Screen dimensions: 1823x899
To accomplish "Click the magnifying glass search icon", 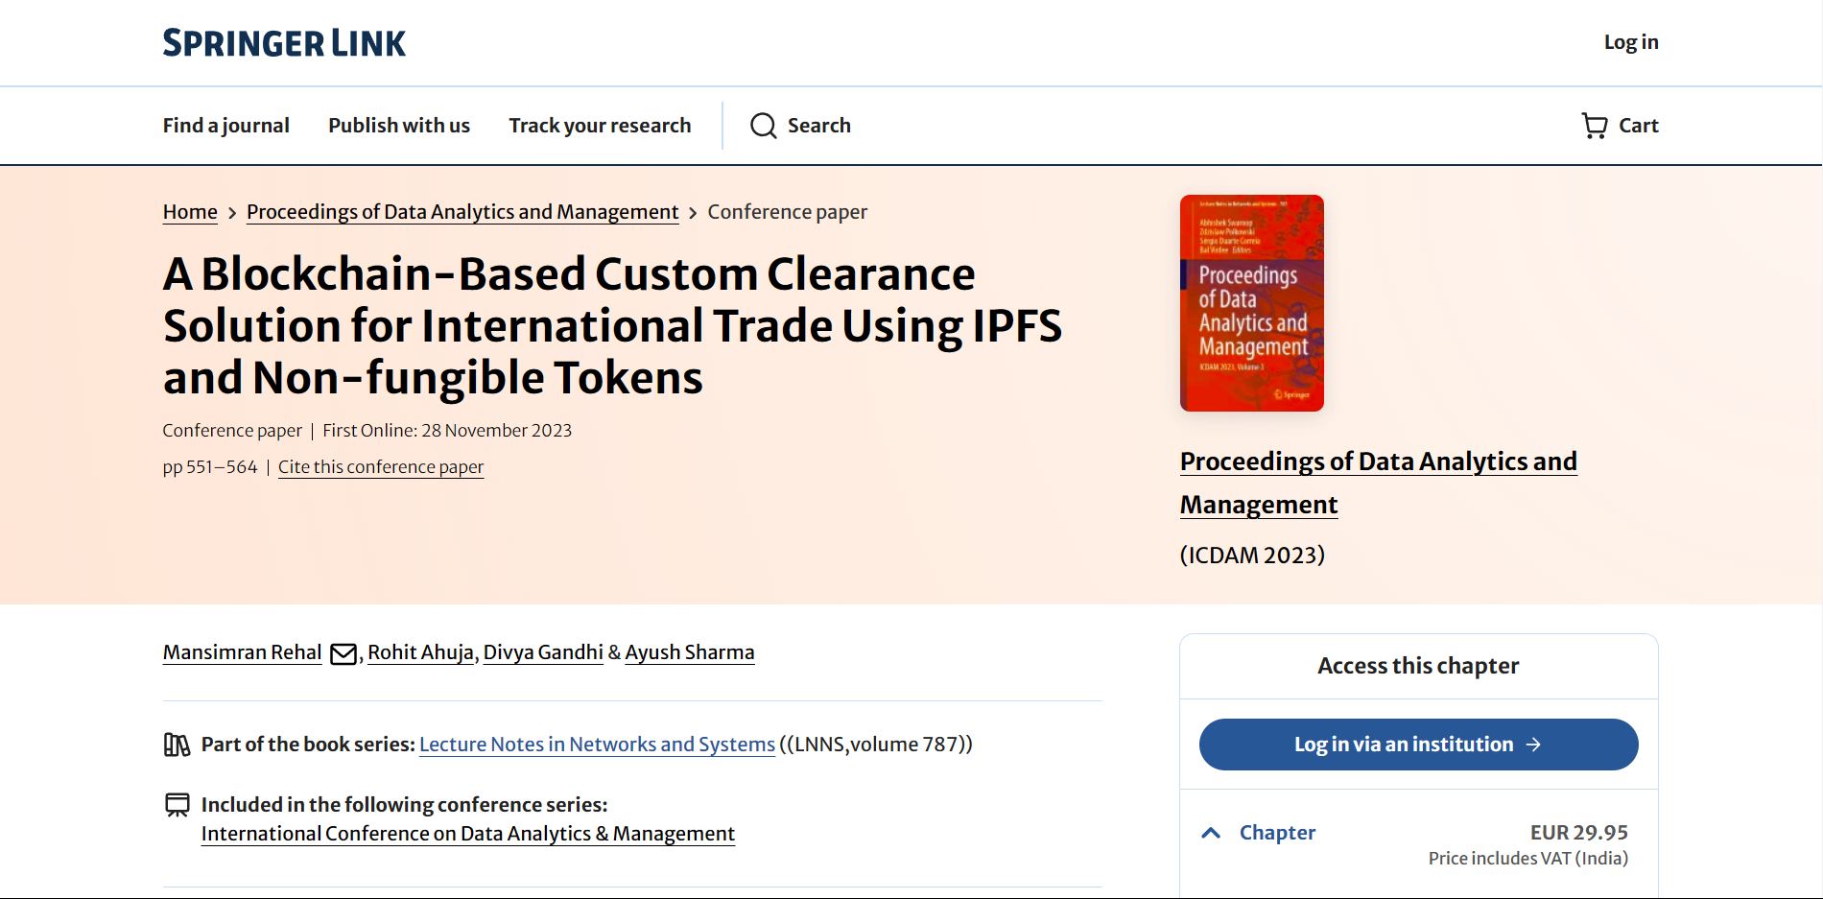I will 763,126.
